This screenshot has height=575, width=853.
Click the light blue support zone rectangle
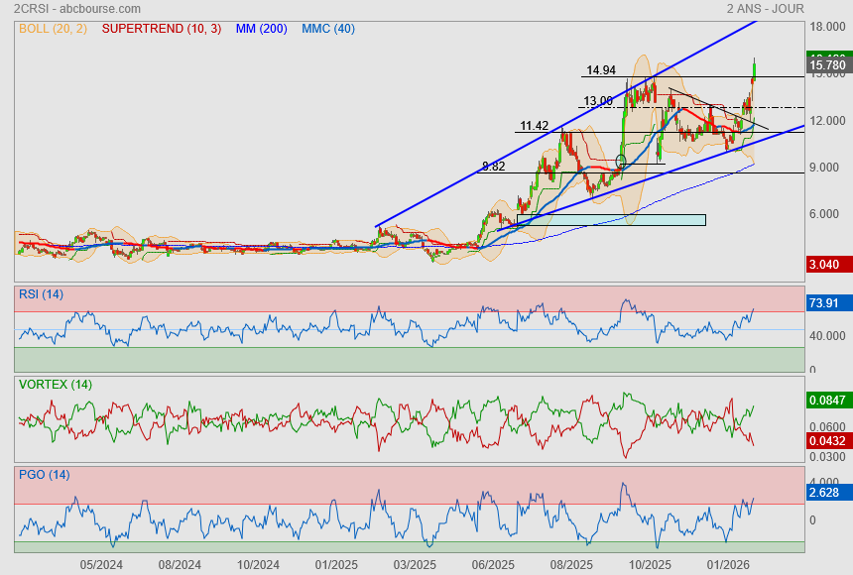click(x=611, y=219)
